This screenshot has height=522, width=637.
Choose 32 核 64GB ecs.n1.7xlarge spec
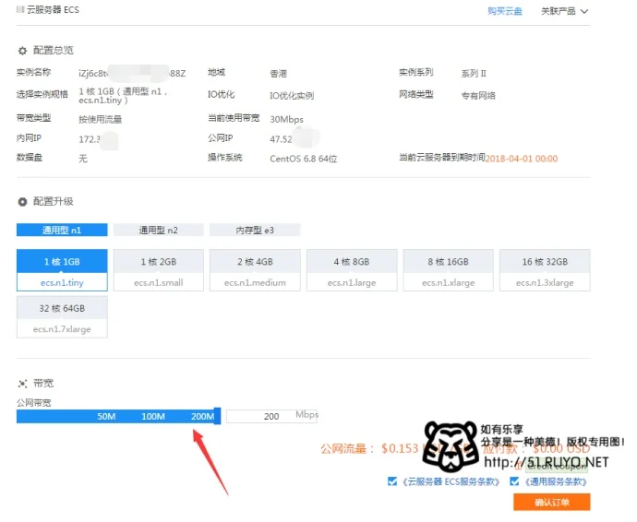62,317
